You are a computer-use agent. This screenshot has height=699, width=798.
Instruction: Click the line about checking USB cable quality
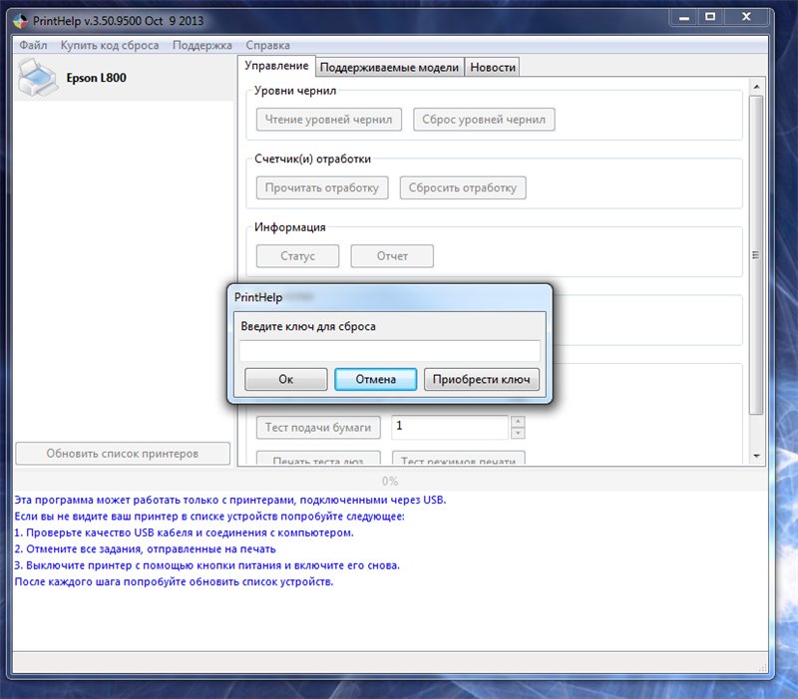pyautogui.click(x=184, y=532)
